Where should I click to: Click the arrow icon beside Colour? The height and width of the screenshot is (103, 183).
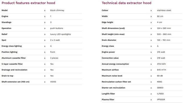click(x=151, y=11)
